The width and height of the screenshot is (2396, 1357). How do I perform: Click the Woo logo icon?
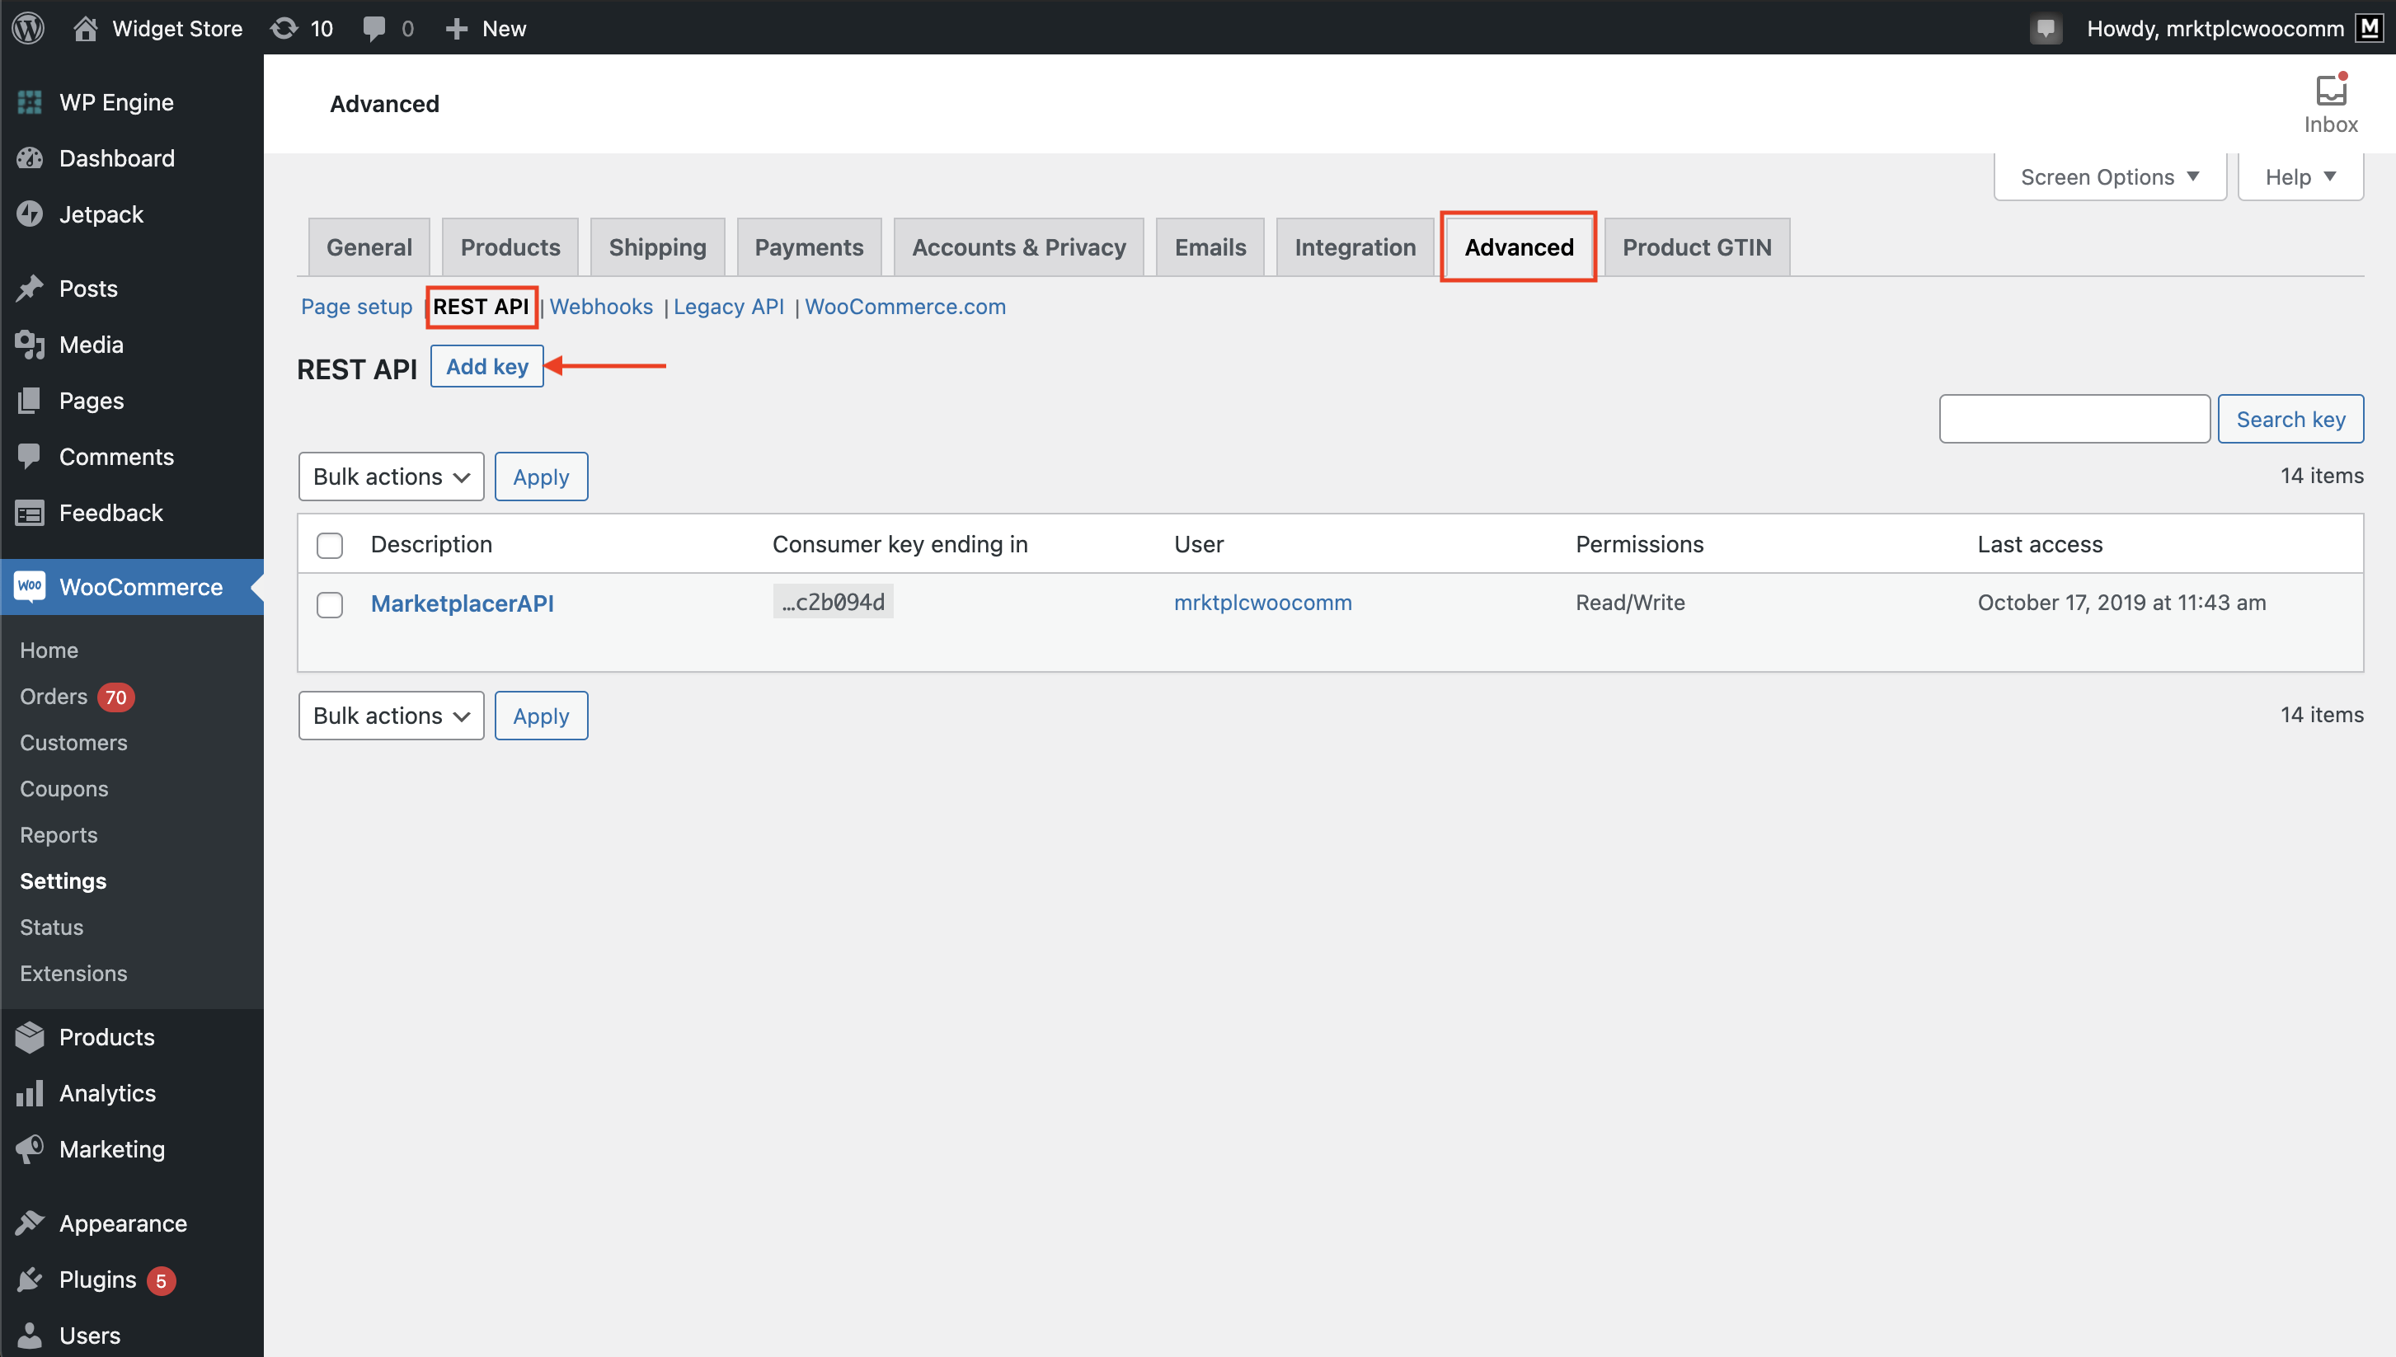(30, 586)
